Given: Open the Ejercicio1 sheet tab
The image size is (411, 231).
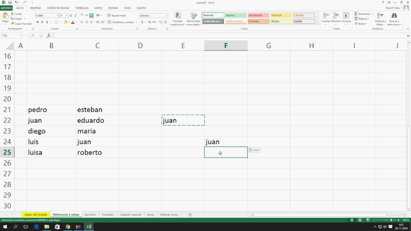Looking at the screenshot, I should [x=90, y=215].
